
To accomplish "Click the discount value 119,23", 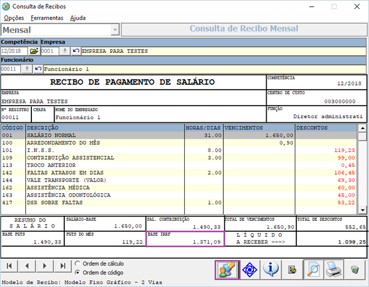I will point(344,150).
